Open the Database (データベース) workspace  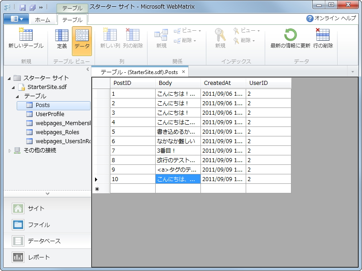click(x=48, y=241)
